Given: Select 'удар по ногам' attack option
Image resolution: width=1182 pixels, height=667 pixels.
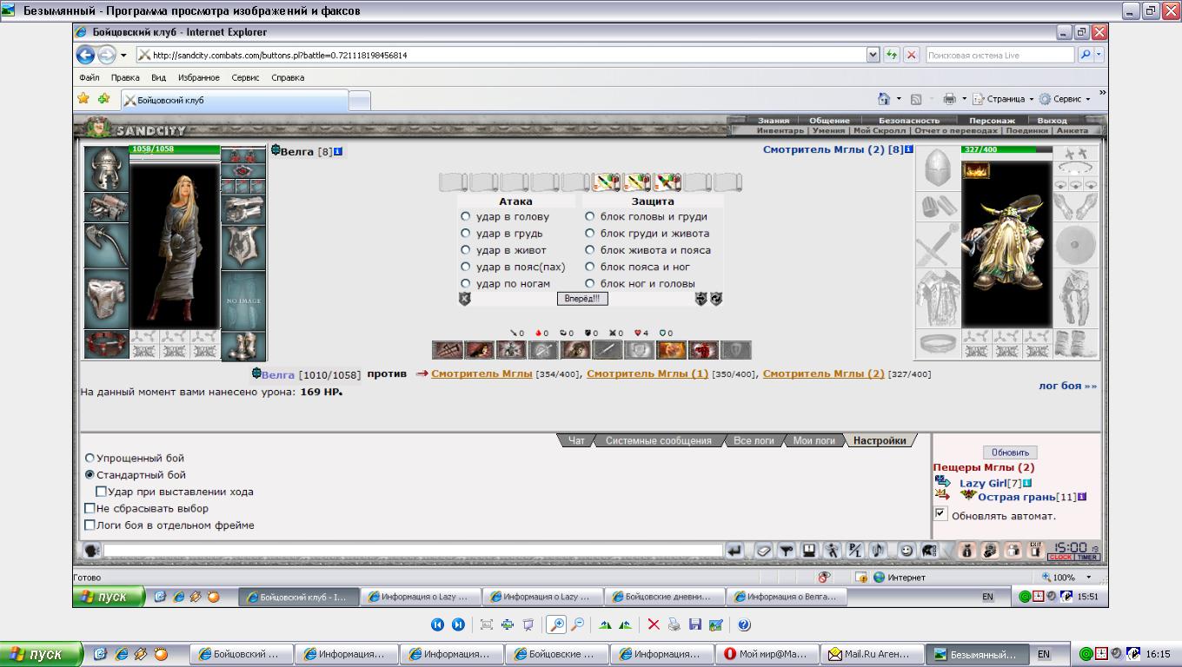Looking at the screenshot, I should [466, 284].
